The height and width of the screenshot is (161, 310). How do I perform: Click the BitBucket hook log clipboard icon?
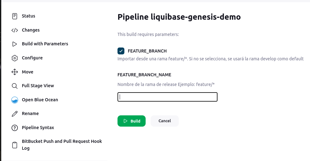coord(15,145)
